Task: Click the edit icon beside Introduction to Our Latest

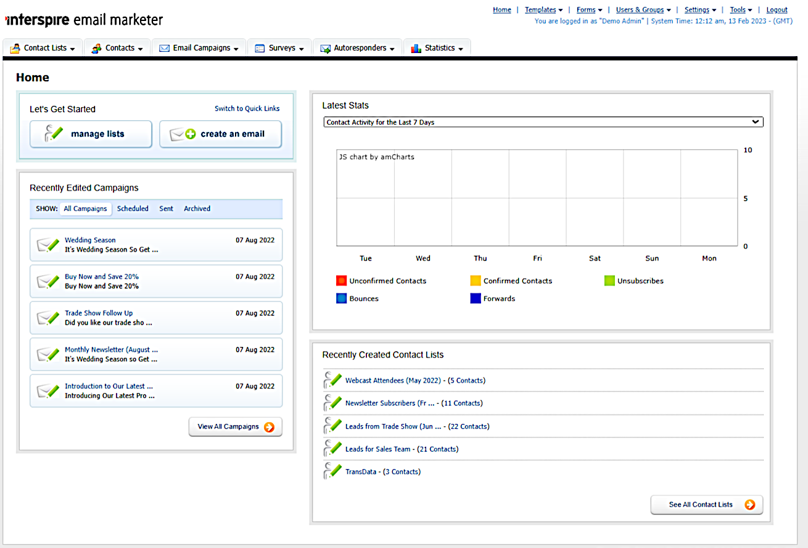Action: click(x=48, y=390)
